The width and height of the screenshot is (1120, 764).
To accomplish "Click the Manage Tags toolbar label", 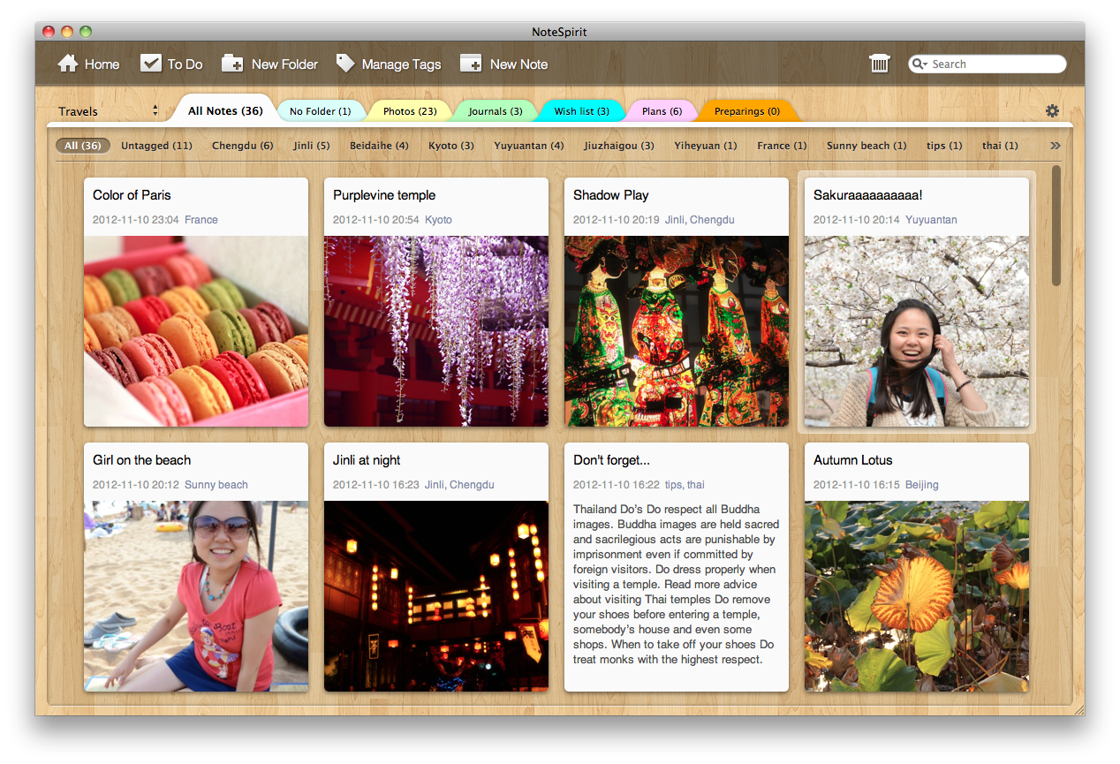I will click(401, 64).
